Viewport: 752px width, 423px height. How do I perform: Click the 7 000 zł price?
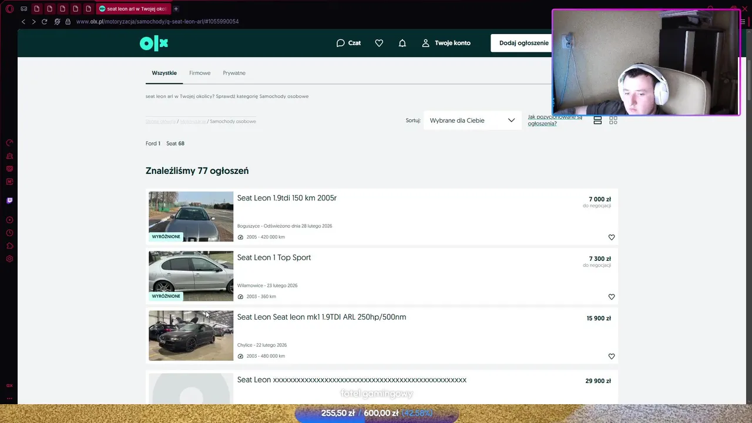pyautogui.click(x=600, y=199)
